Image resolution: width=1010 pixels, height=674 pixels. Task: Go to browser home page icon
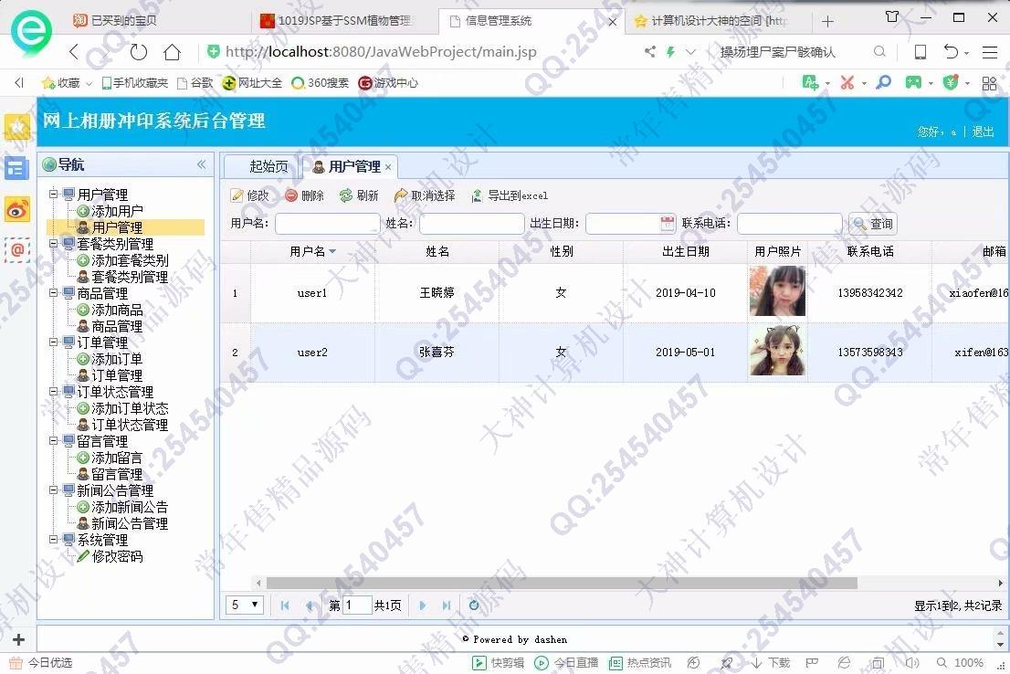[x=172, y=51]
